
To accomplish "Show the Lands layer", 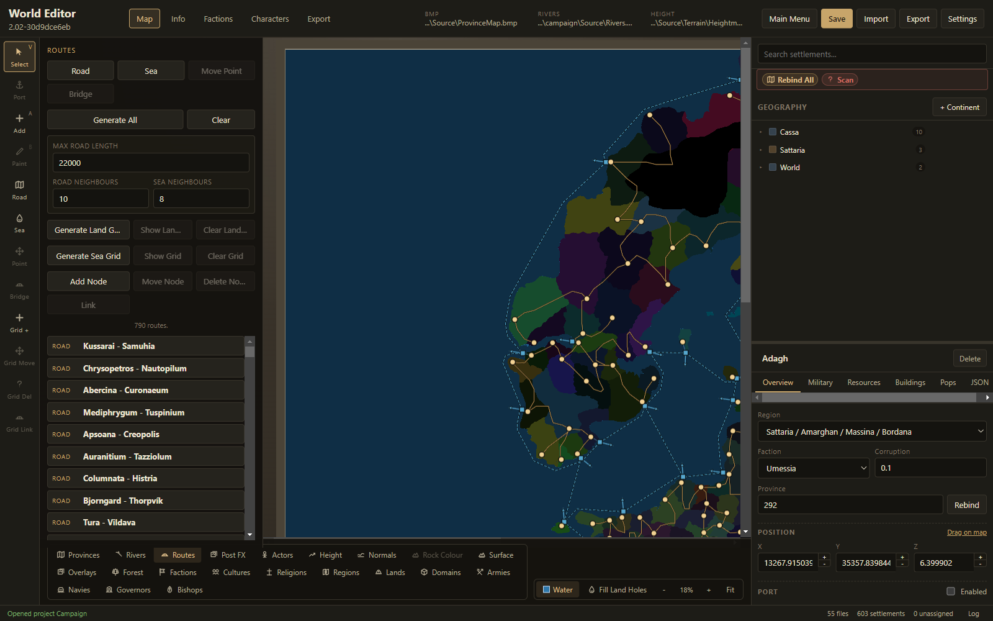I will tap(390, 573).
